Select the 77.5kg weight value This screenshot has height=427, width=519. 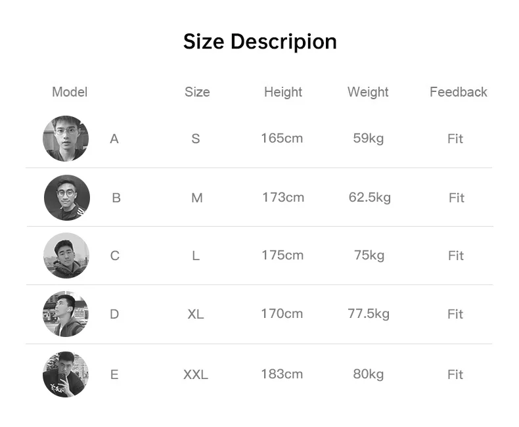(369, 314)
